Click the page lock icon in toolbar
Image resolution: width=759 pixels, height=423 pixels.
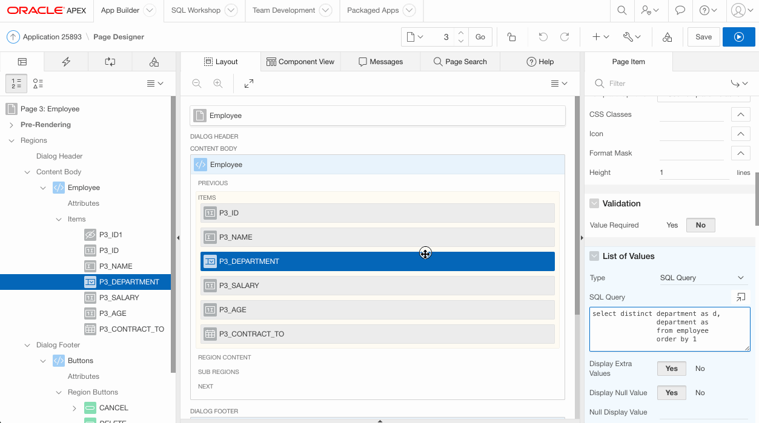click(511, 37)
